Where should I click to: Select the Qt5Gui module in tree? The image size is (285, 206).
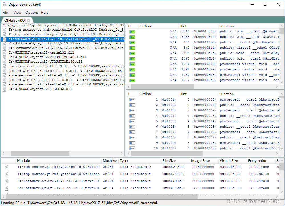pyautogui.click(x=62, y=43)
